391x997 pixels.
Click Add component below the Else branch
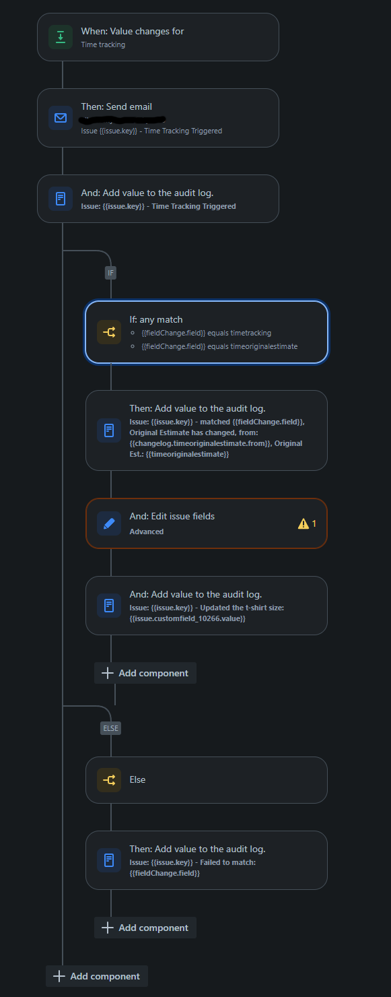point(145,927)
